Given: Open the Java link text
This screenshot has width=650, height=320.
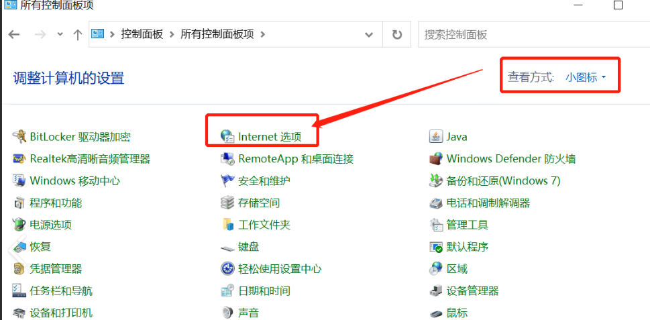Looking at the screenshot, I should click(x=457, y=137).
